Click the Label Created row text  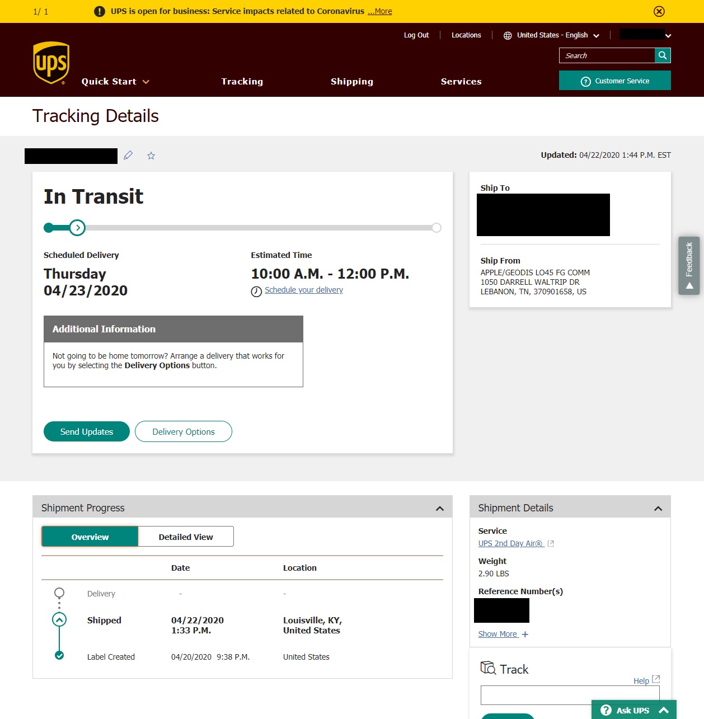coord(111,657)
